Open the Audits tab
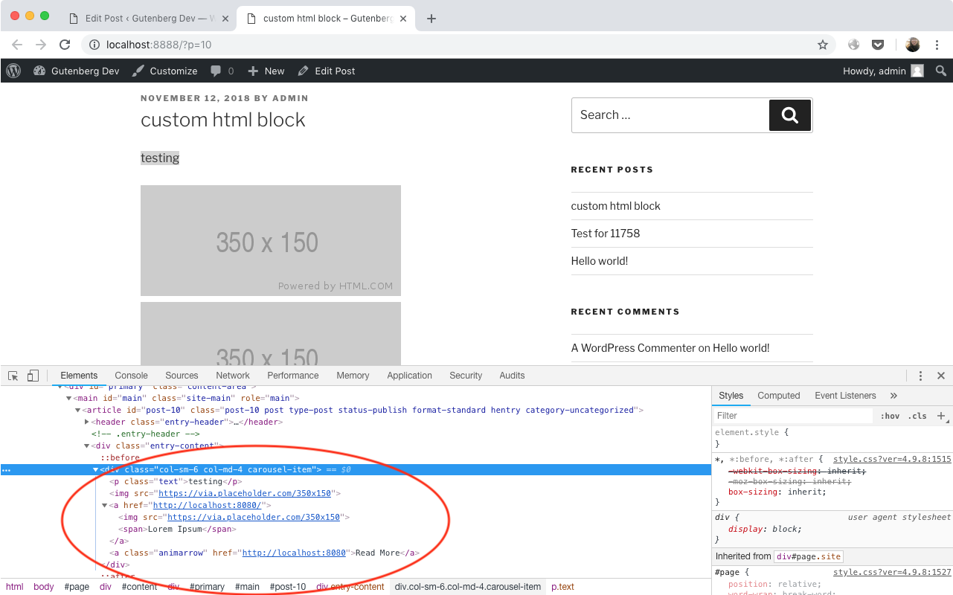 pyautogui.click(x=512, y=376)
